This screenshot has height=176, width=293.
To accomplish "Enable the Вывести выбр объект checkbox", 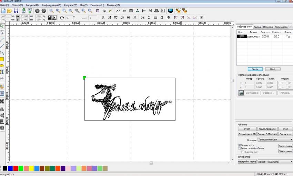I will [239, 148].
